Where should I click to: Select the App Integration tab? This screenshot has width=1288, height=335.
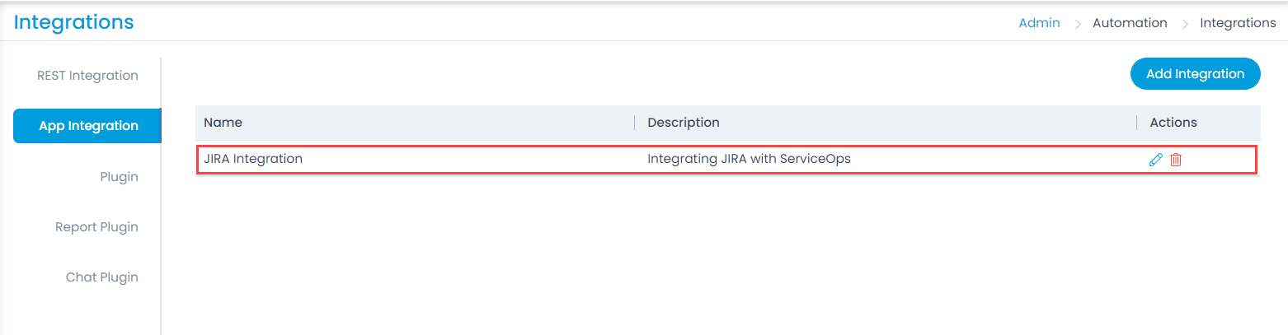point(87,126)
